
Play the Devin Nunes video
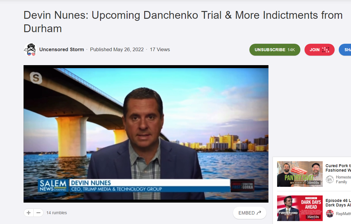[x=146, y=134]
